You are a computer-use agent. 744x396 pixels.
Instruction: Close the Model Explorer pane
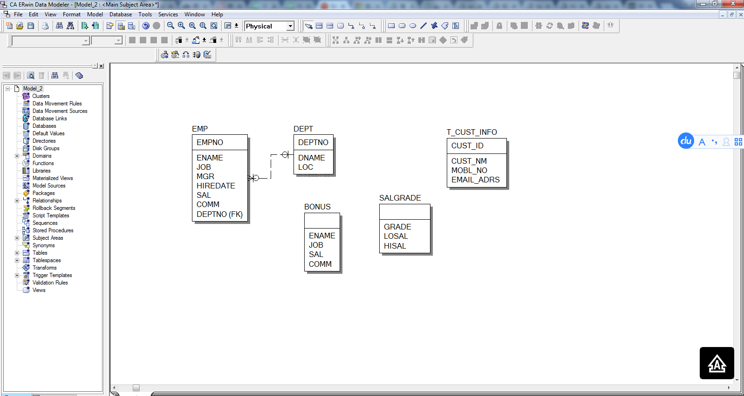point(101,66)
